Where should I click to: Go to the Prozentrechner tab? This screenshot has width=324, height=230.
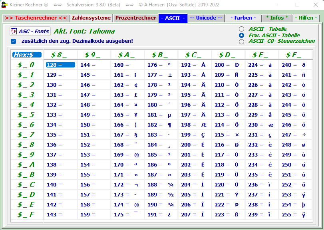(135, 18)
